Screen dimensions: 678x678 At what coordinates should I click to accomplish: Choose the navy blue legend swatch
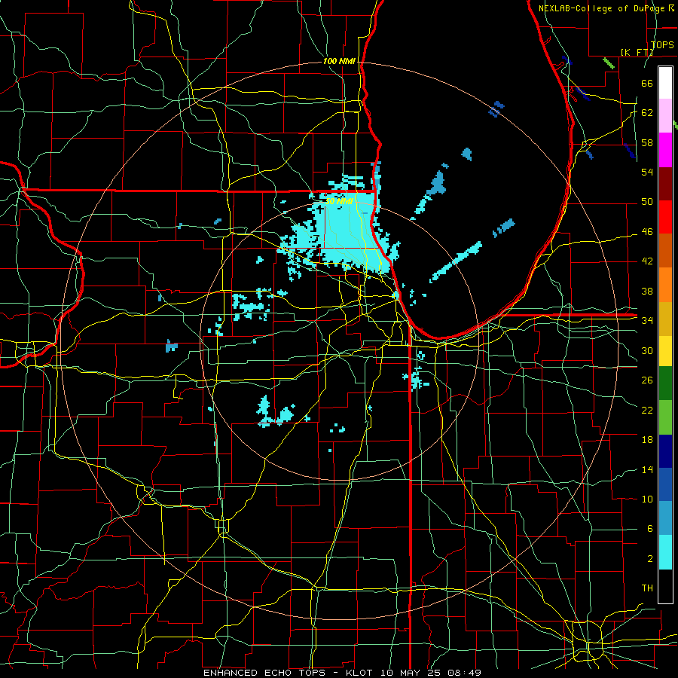(665, 451)
